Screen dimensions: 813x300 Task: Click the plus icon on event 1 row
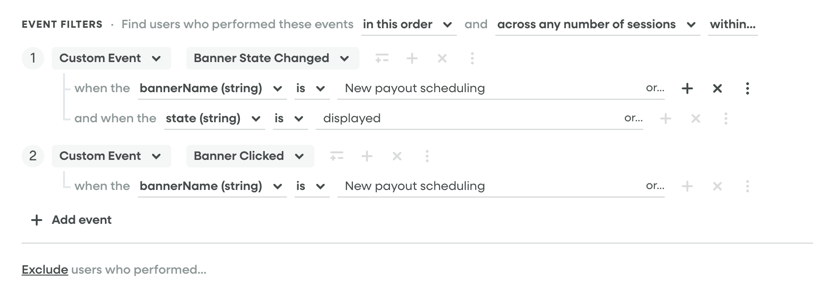coord(412,58)
